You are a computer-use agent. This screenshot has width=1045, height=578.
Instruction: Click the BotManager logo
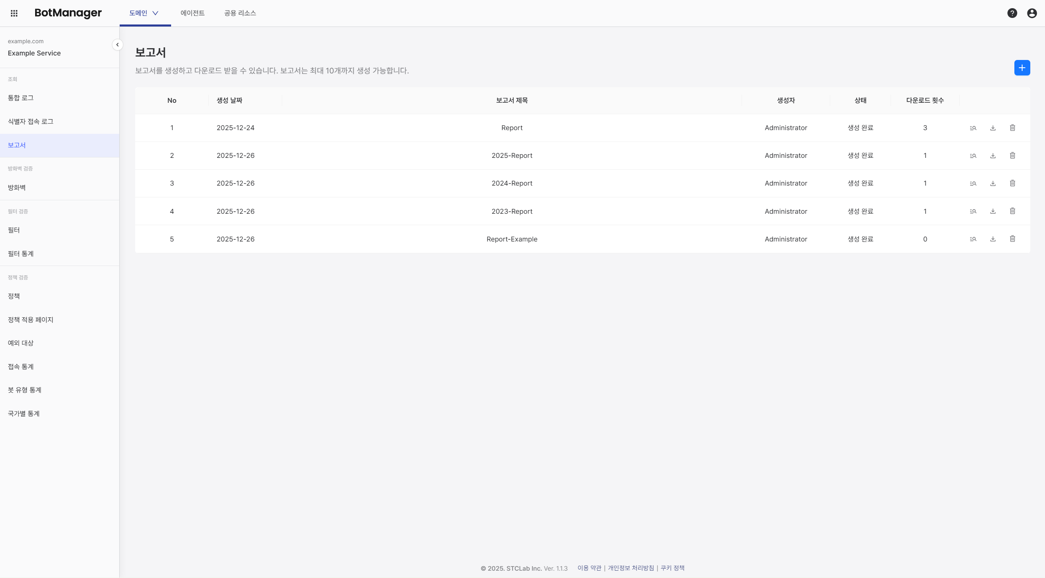pos(68,13)
